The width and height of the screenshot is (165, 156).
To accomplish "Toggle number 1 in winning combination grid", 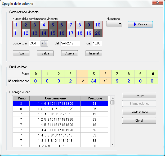I will point(17,25).
